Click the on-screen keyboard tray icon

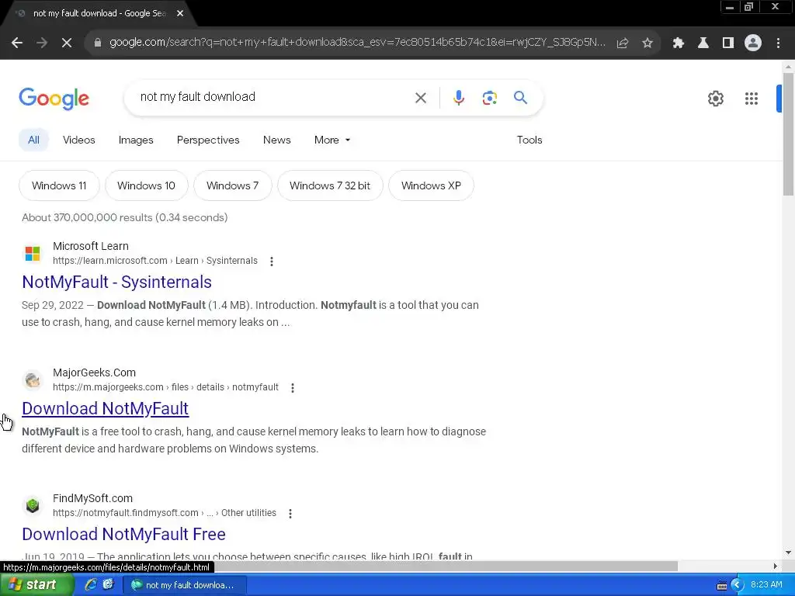tap(722, 586)
